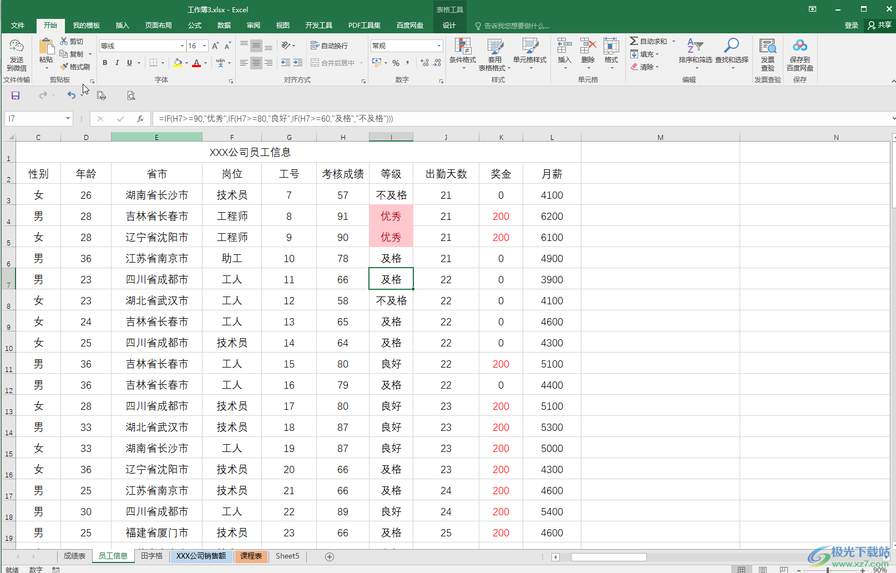Screen dimensions: 896x573
Task: Click the comma style button
Action: pyautogui.click(x=408, y=63)
